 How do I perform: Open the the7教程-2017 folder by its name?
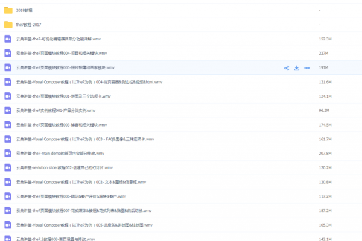[x=28, y=25]
